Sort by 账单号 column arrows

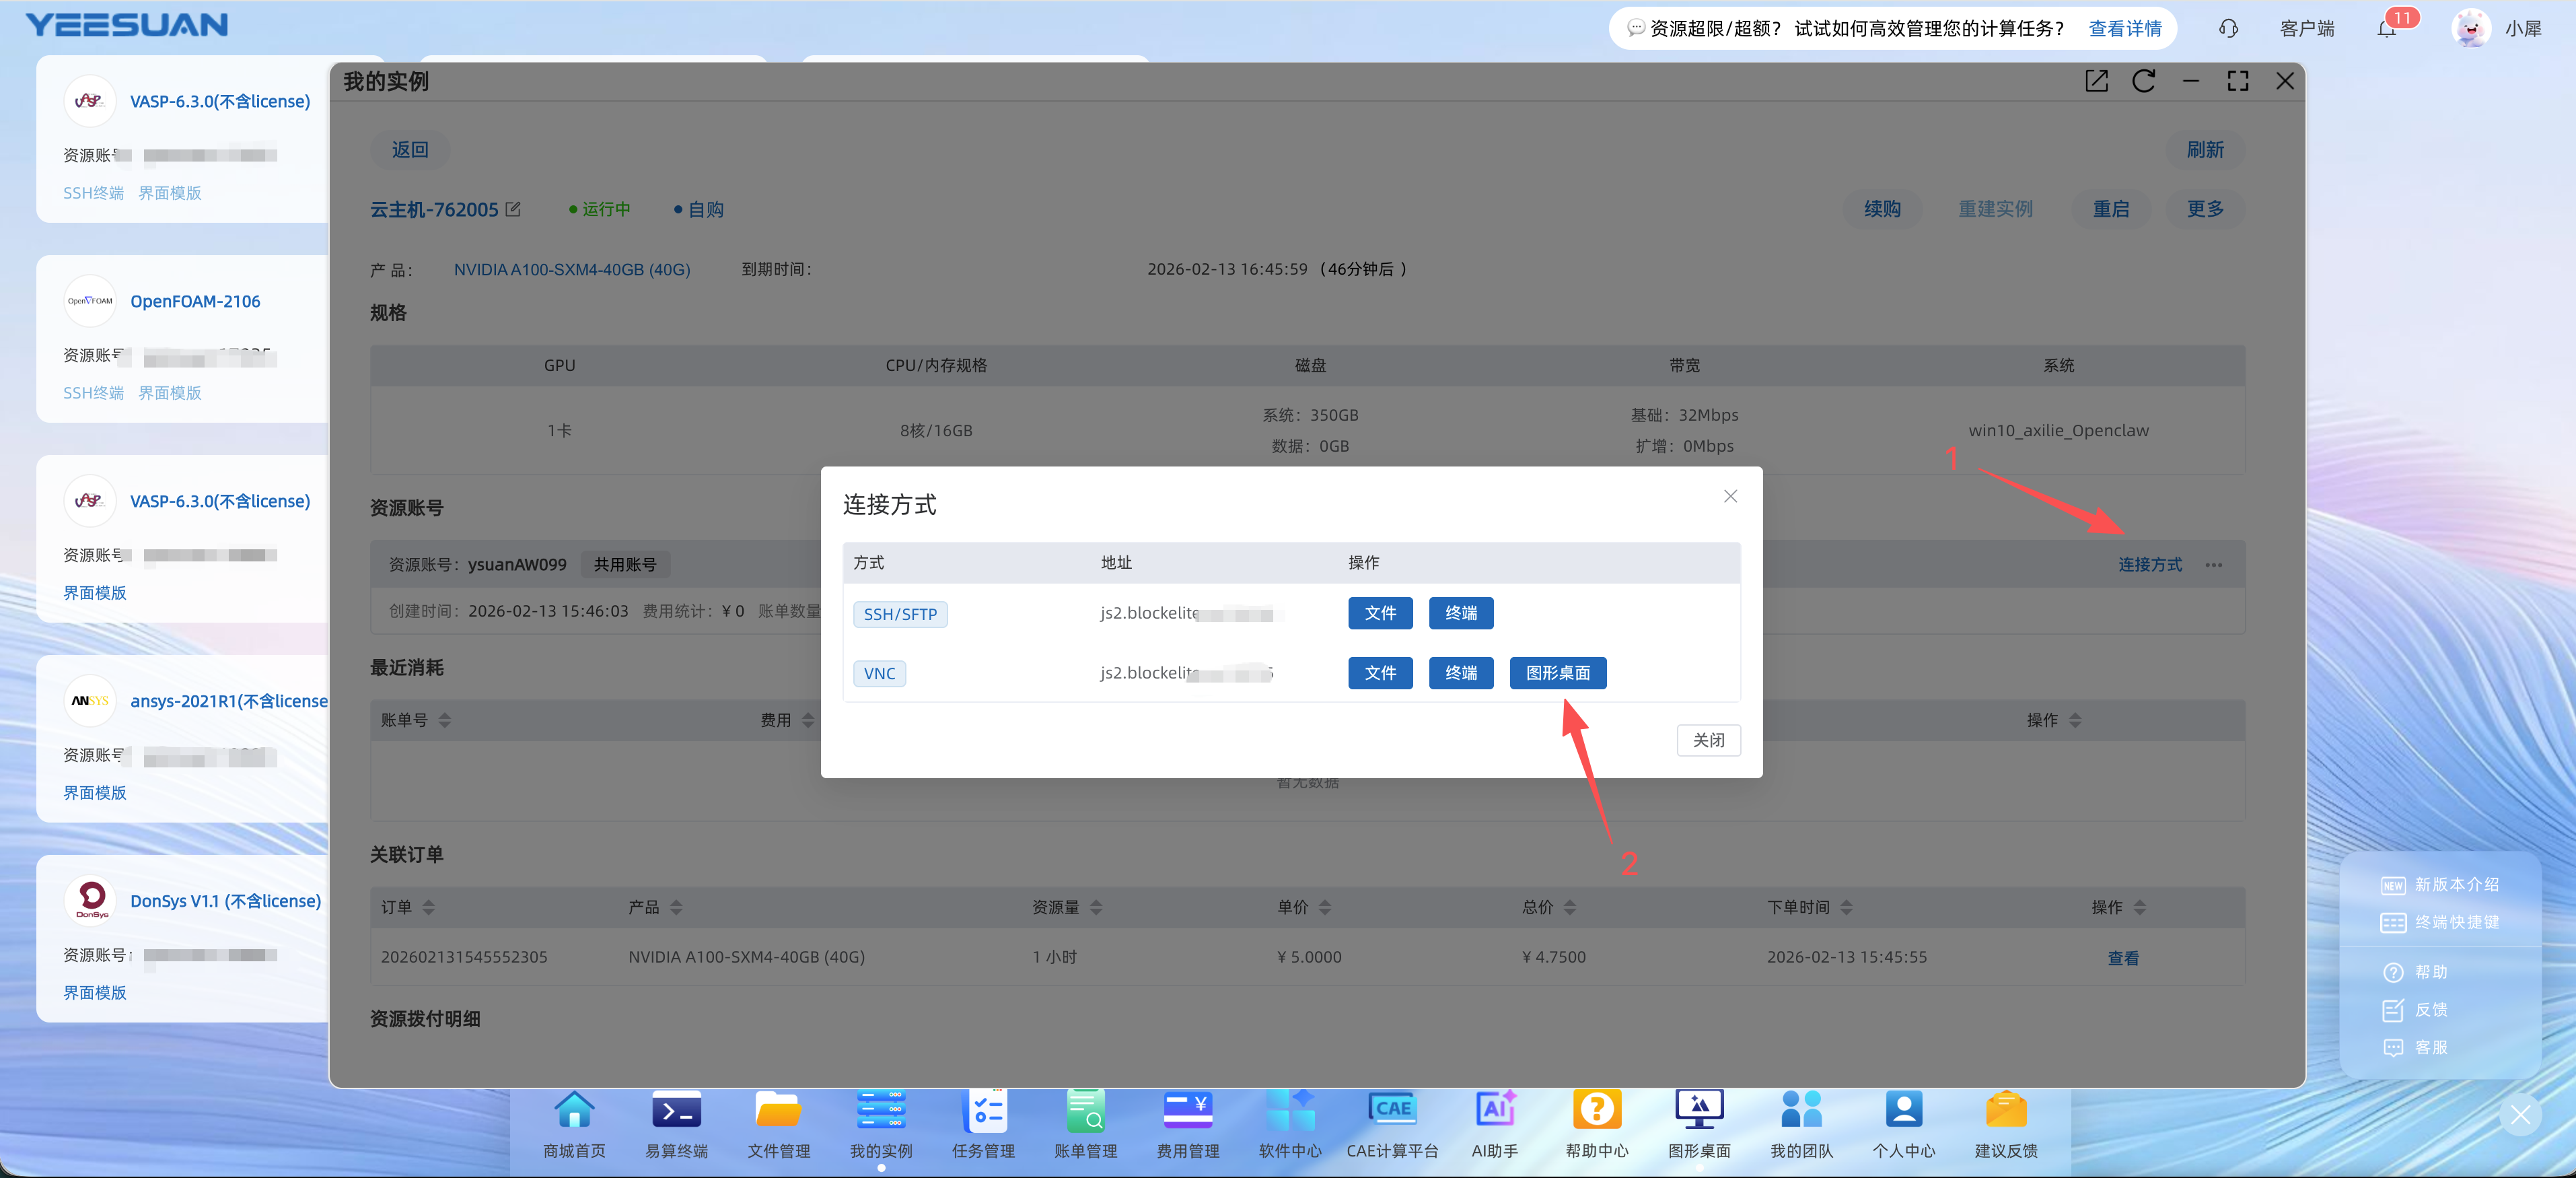(445, 720)
